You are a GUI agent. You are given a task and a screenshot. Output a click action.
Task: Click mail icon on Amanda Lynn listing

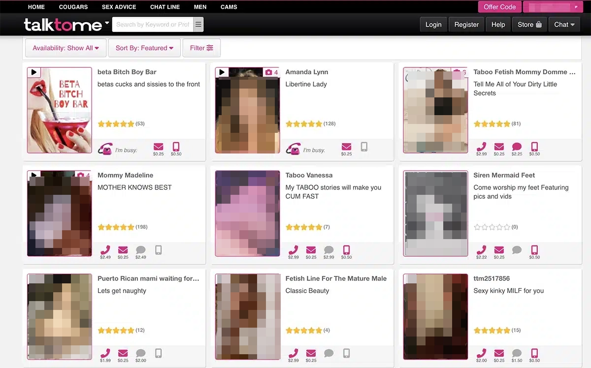(x=346, y=147)
